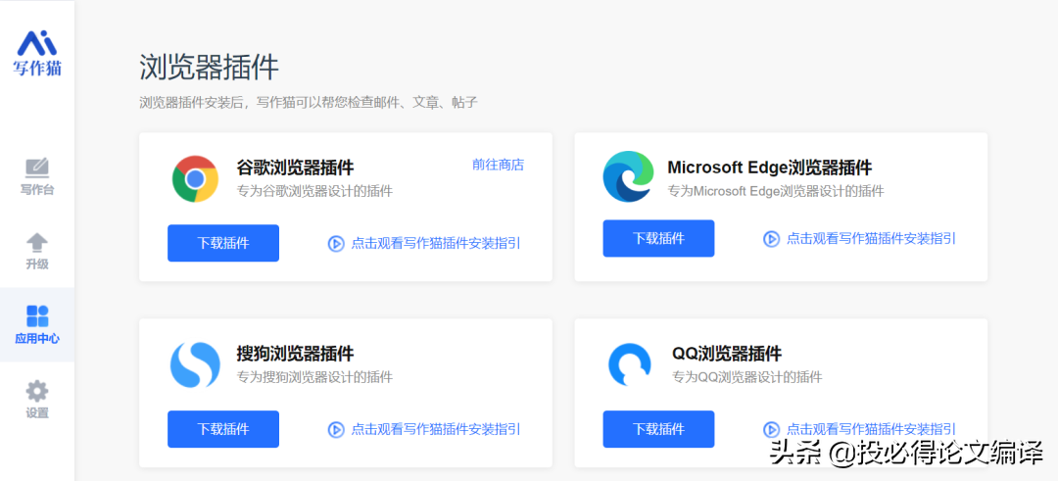Screen dimensions: 1058x481
Task: Click text 专为搜狗浏览器设计的插件
Action: [x=314, y=377]
